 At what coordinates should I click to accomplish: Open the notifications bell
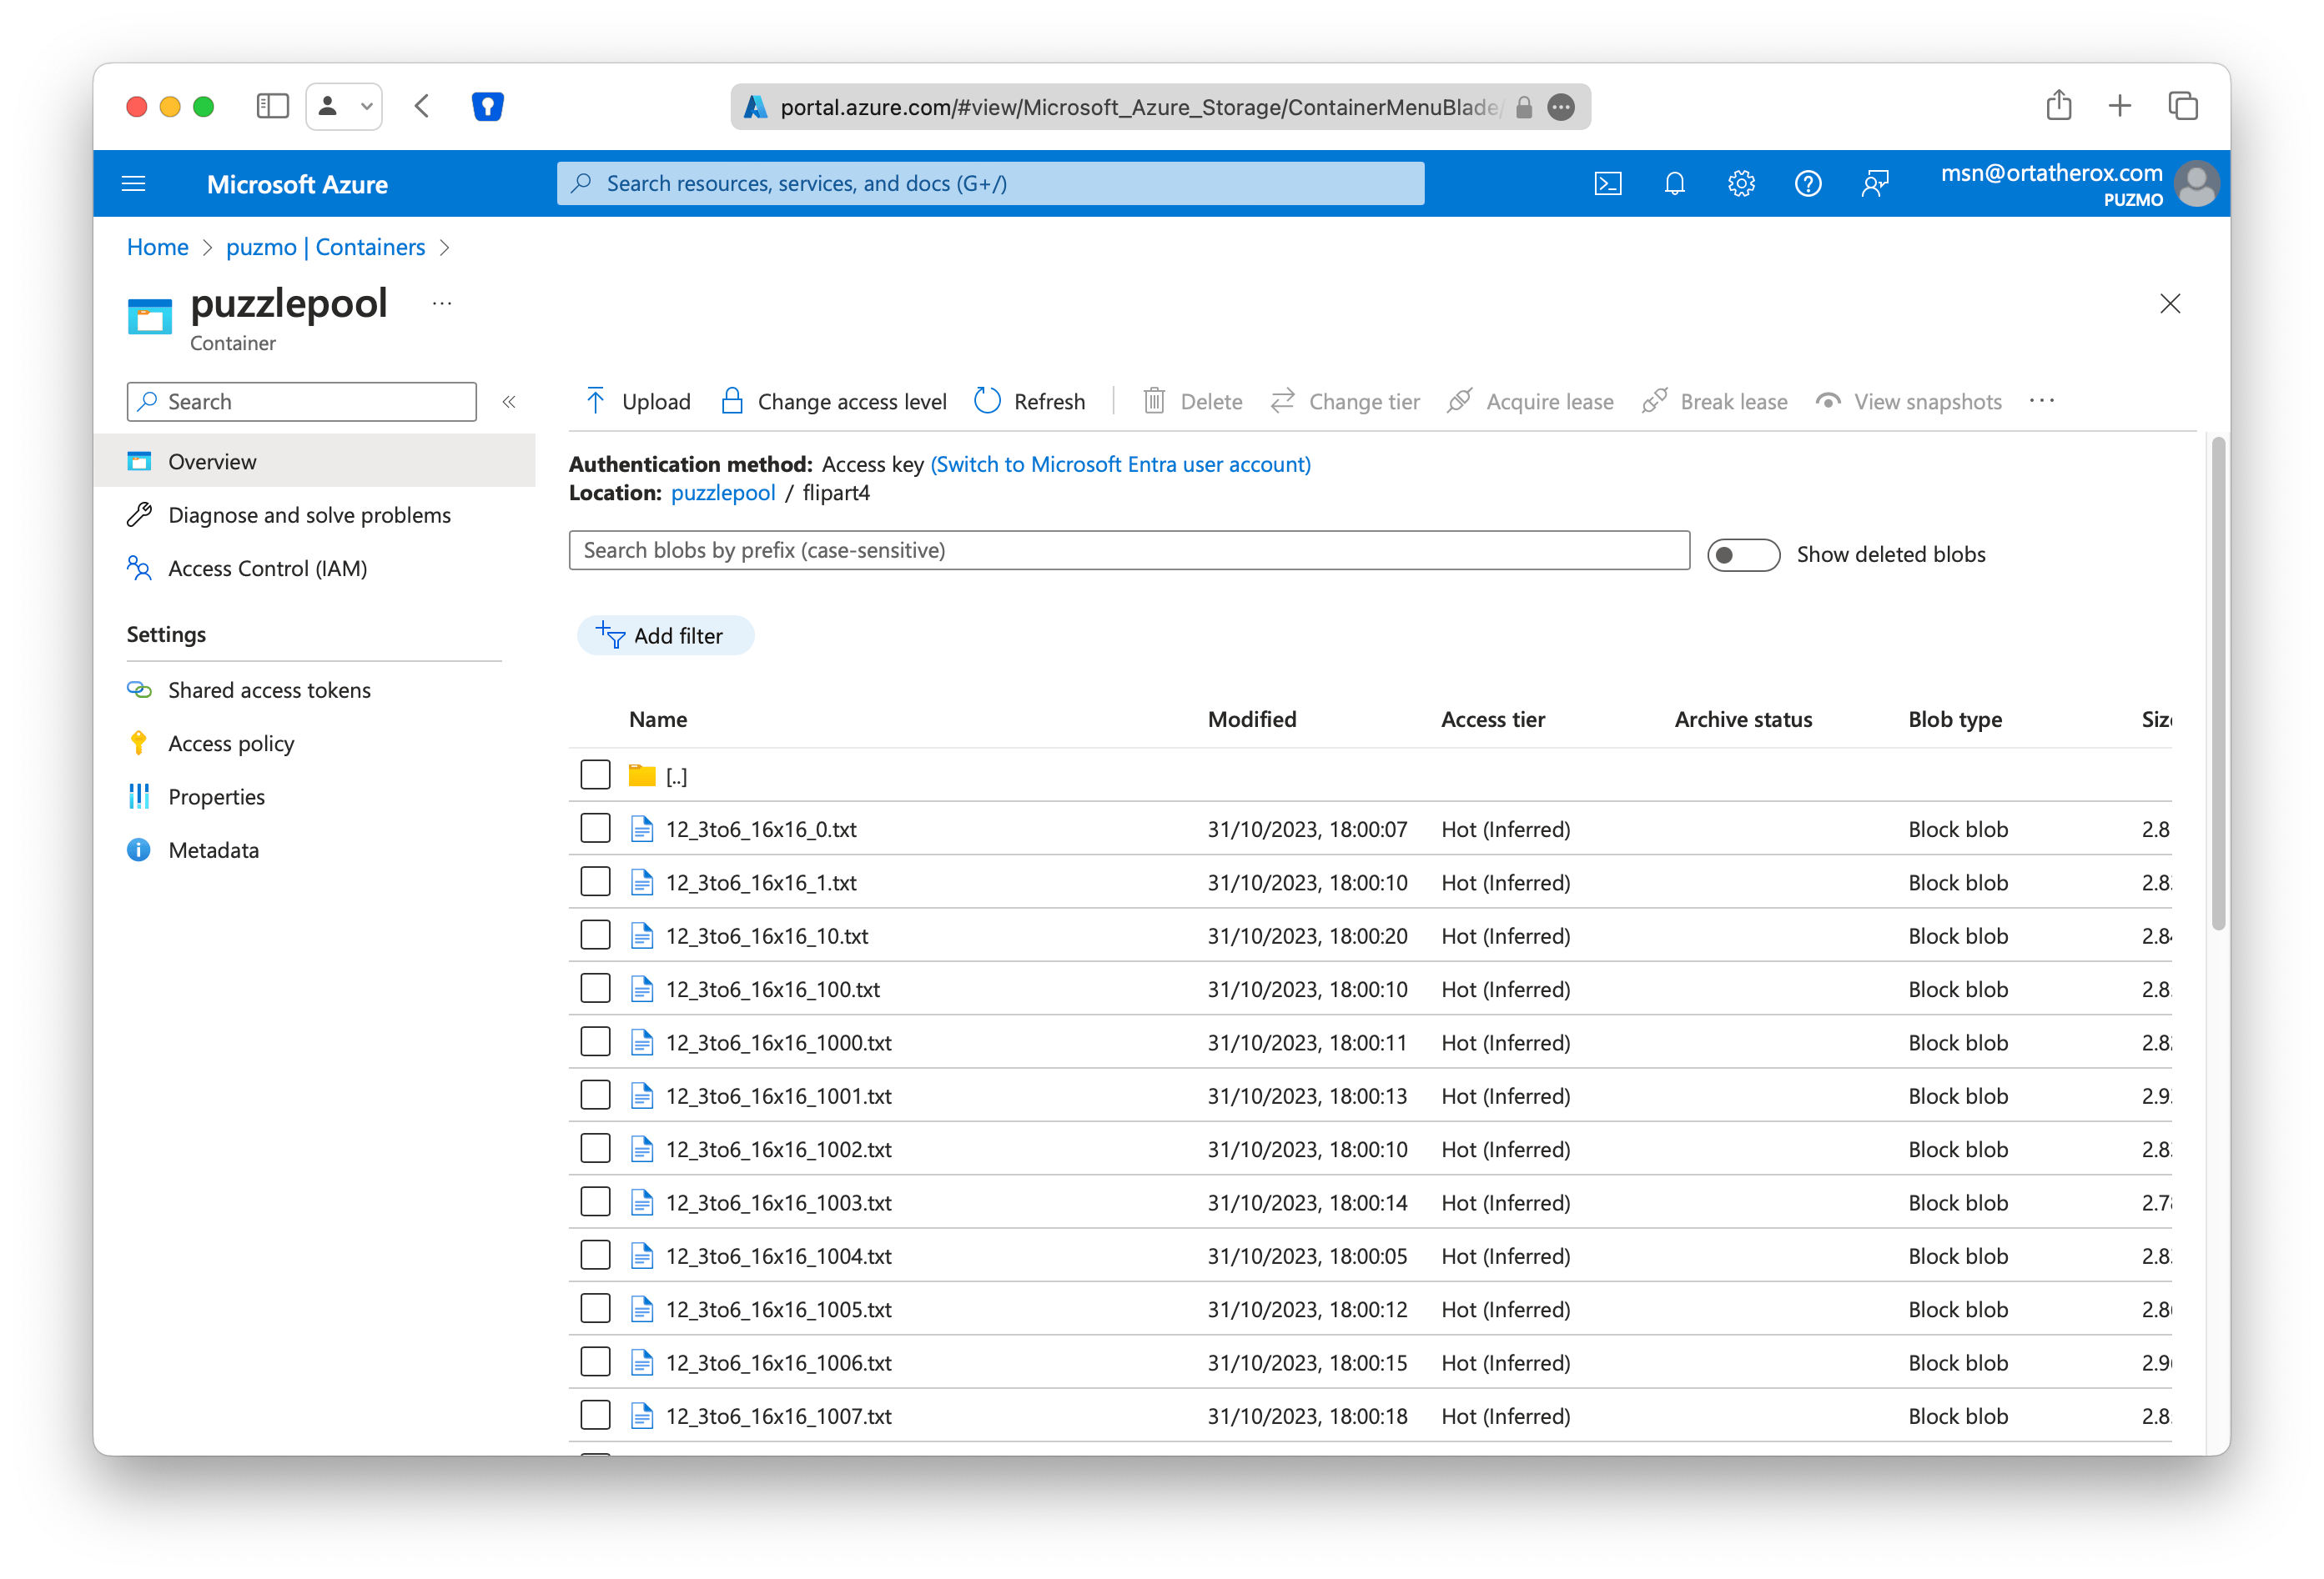[x=1674, y=184]
